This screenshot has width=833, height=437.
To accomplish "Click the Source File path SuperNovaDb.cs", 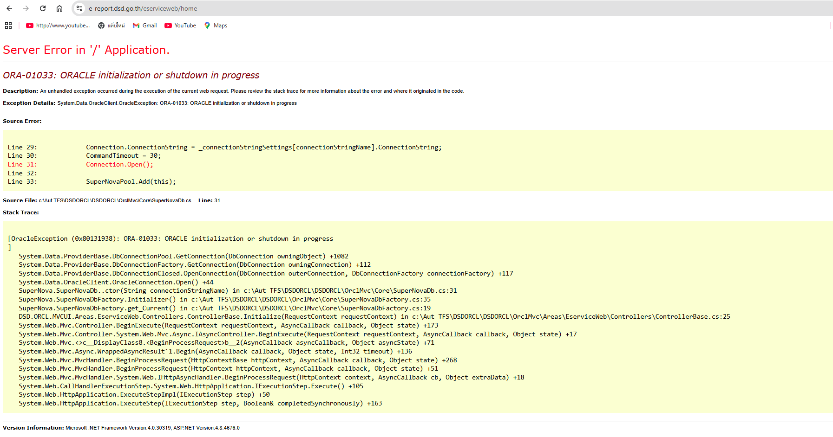I will point(115,200).
